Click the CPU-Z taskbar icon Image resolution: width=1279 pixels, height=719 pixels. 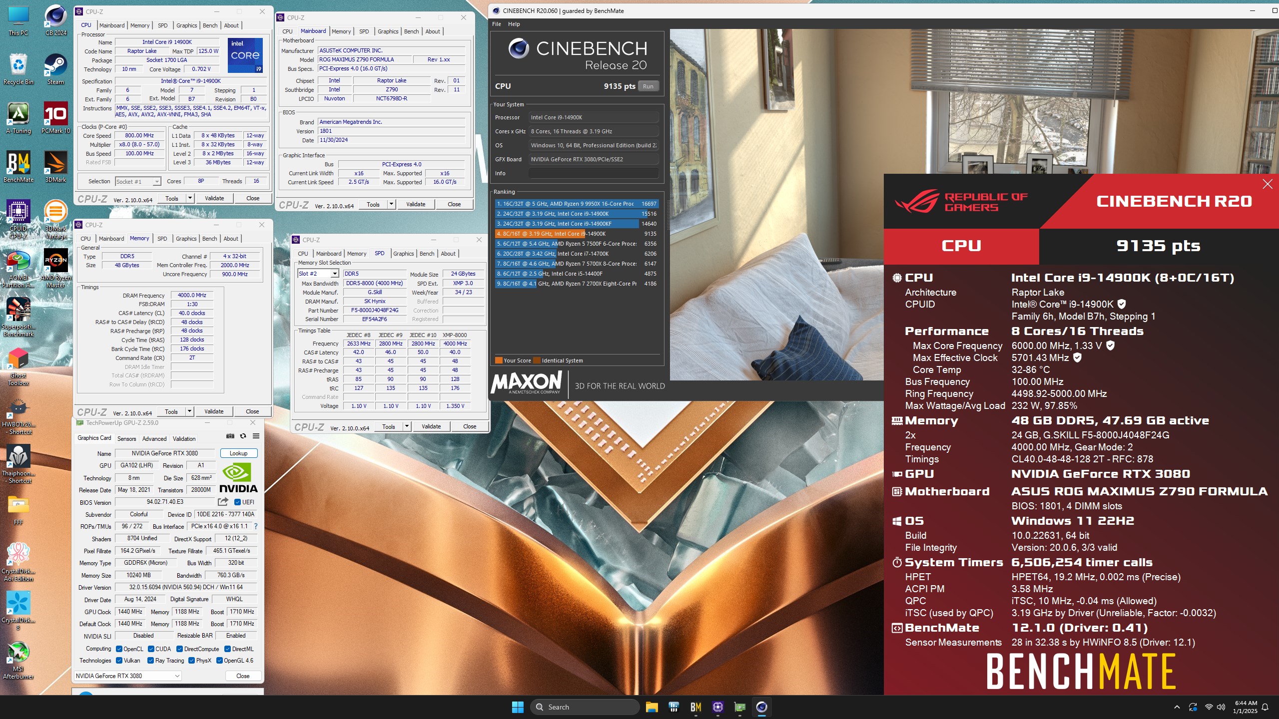click(x=718, y=707)
